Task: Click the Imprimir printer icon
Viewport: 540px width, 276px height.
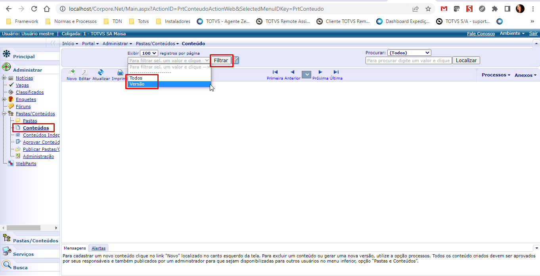Action: coord(120,72)
